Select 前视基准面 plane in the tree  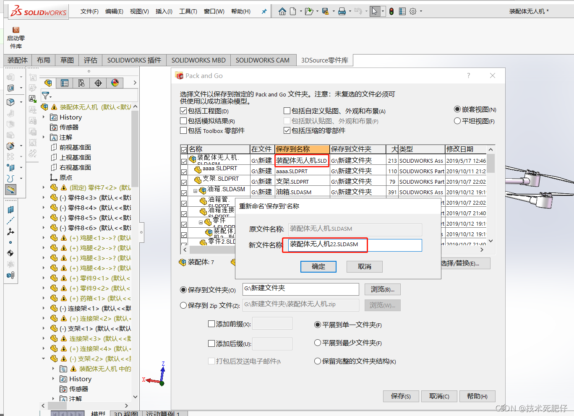[x=75, y=147]
